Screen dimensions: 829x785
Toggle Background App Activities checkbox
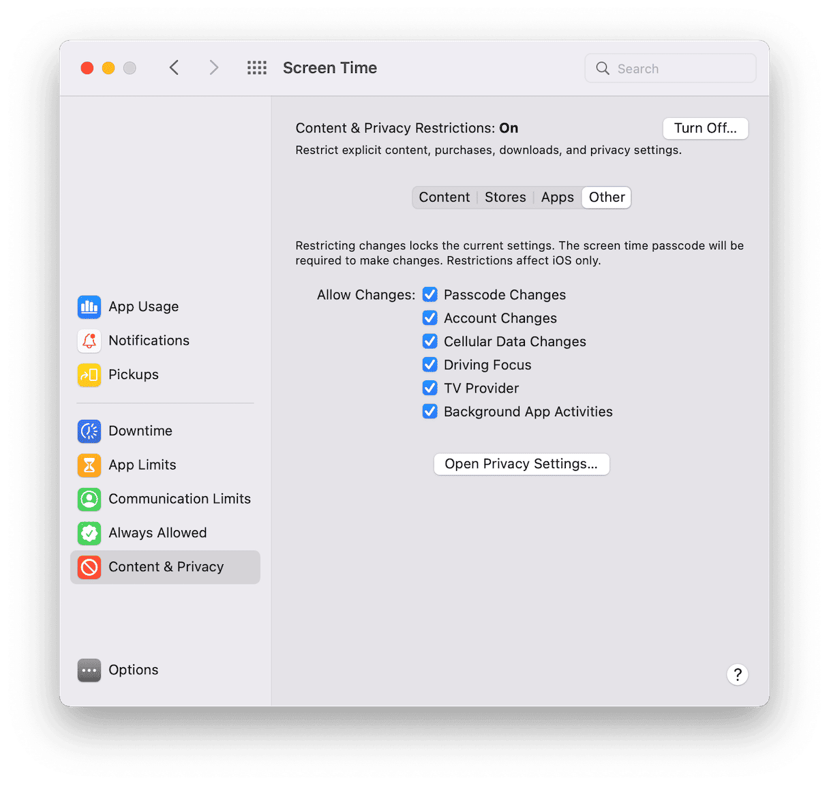[x=429, y=412]
